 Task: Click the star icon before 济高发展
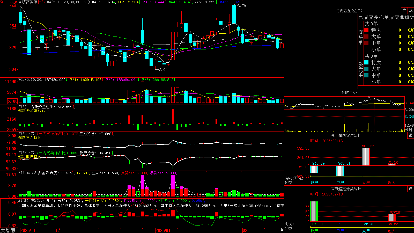pos(20,2)
